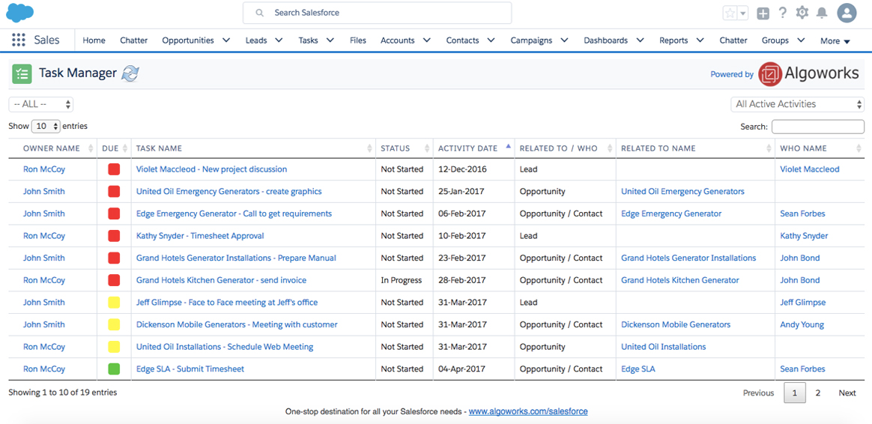Sort by Due column arrows
872x424 pixels.
125,148
